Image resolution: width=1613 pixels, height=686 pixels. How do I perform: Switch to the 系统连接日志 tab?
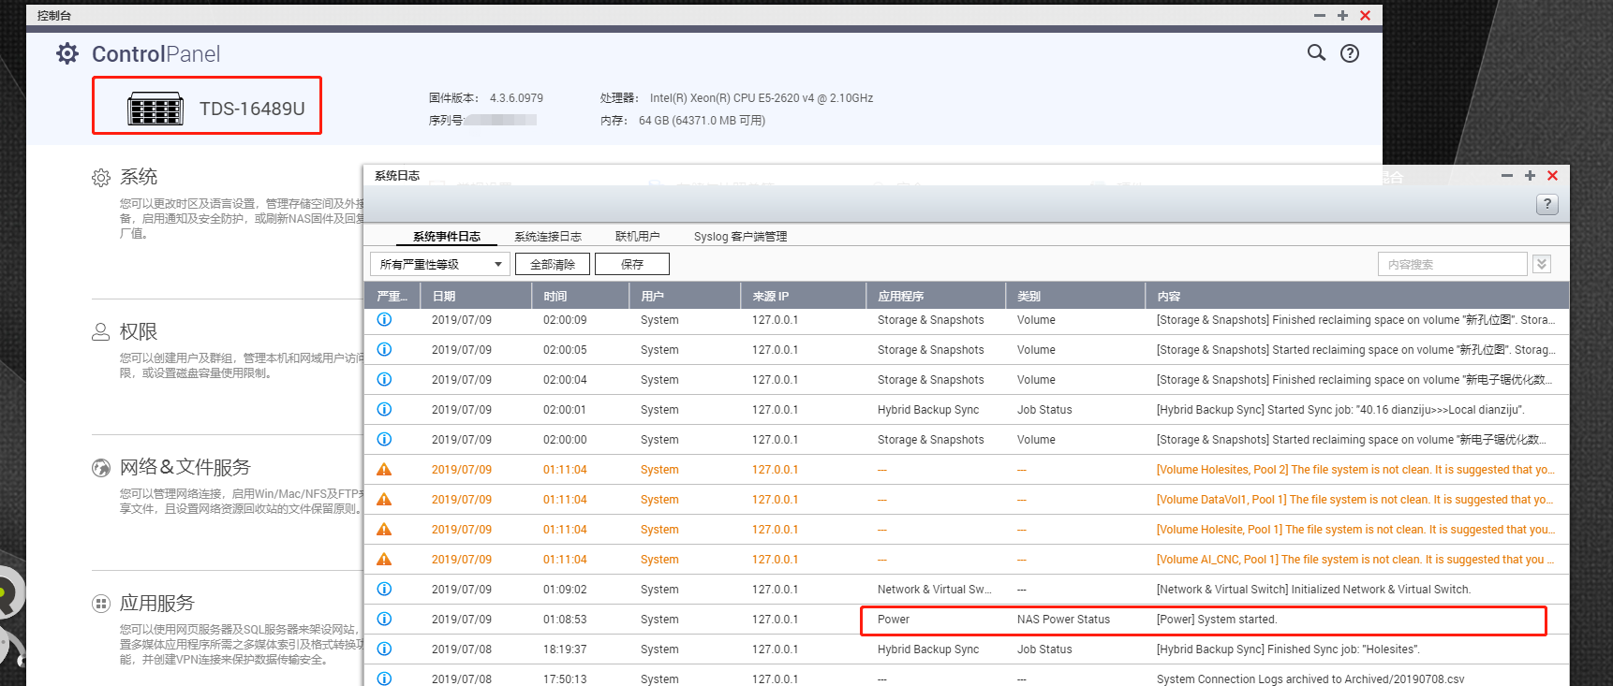pyautogui.click(x=548, y=237)
